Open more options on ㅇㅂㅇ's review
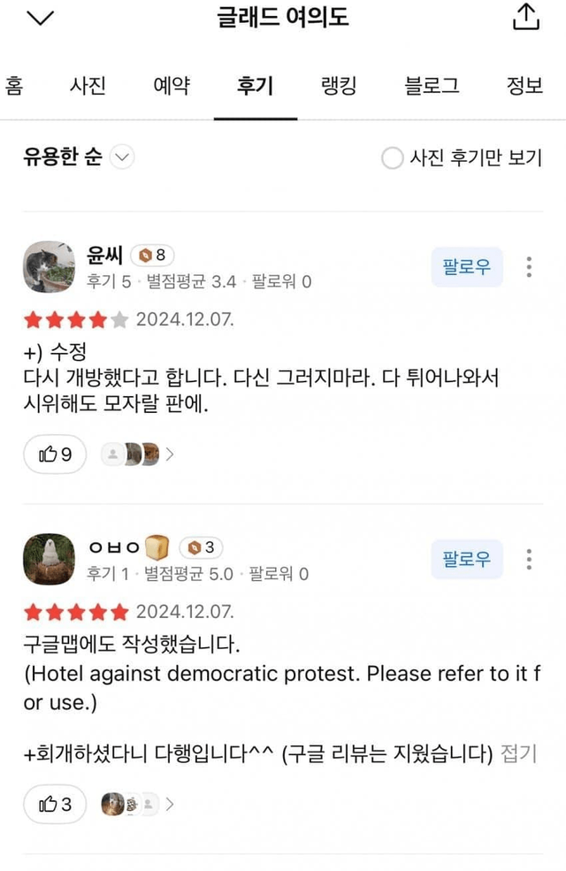 [529, 559]
